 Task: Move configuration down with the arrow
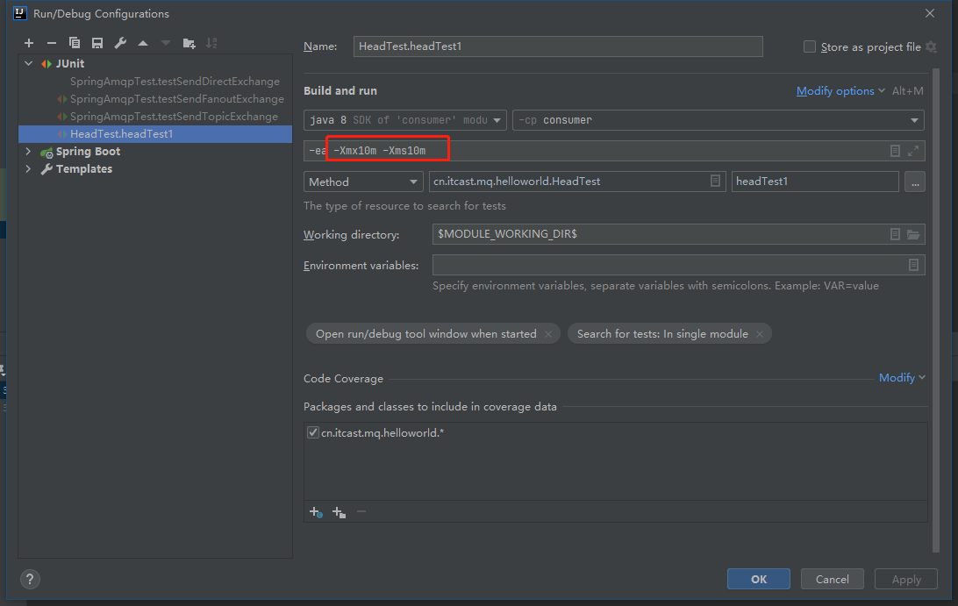click(166, 43)
